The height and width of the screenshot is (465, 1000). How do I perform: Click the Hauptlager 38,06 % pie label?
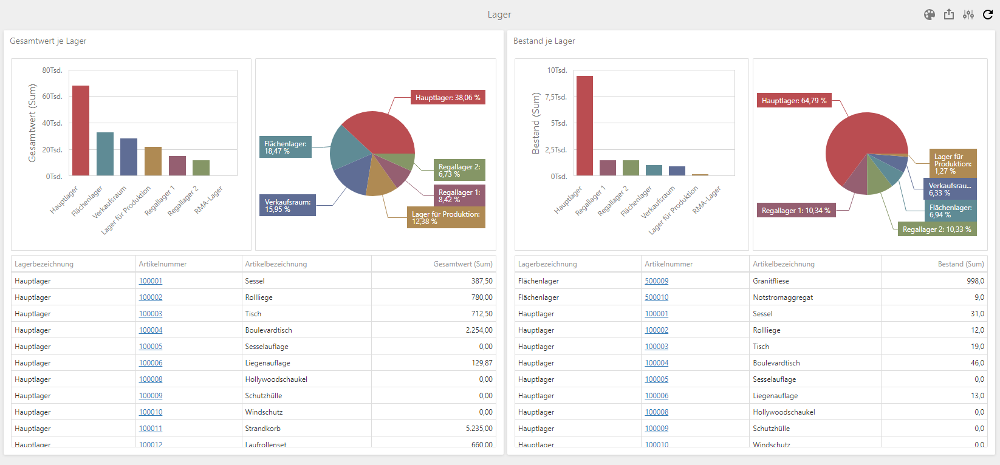(x=448, y=98)
